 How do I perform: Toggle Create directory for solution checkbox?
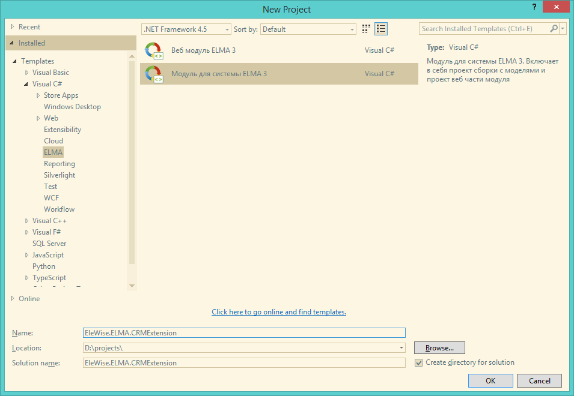click(x=419, y=363)
